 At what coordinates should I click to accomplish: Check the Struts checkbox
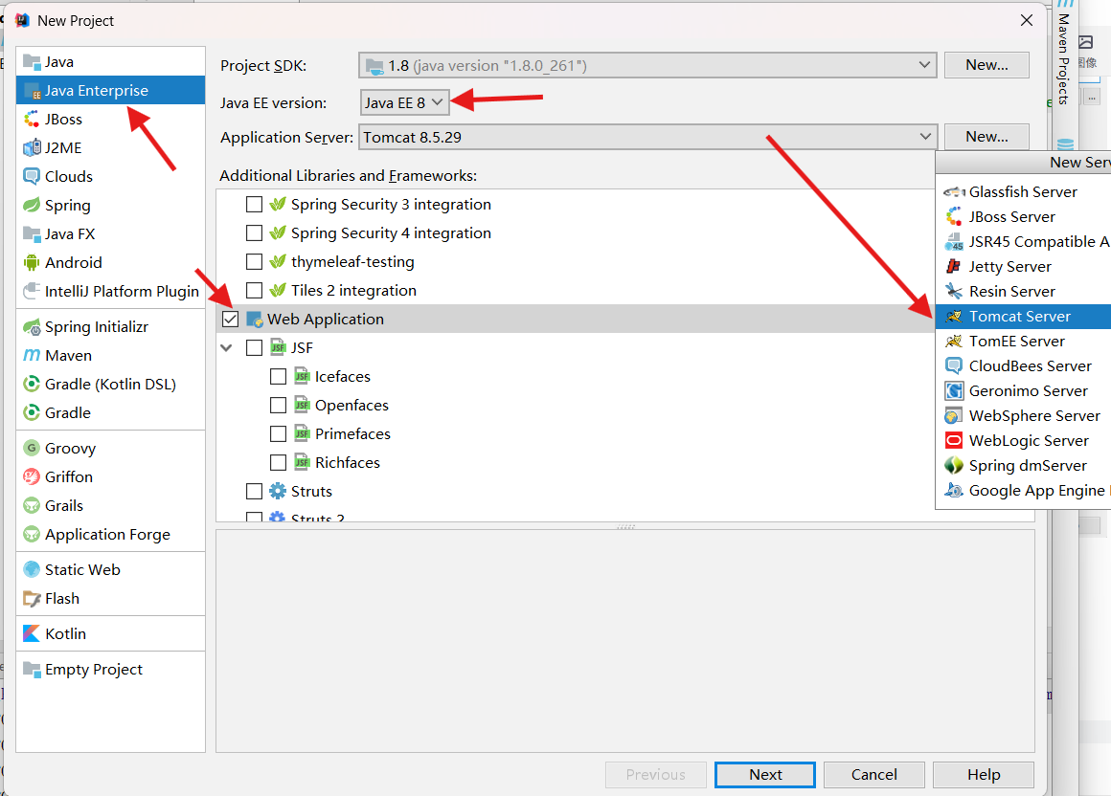(255, 491)
